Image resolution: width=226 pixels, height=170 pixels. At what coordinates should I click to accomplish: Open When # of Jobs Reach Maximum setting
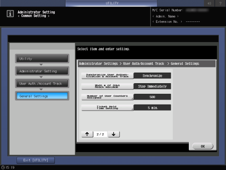point(108,86)
